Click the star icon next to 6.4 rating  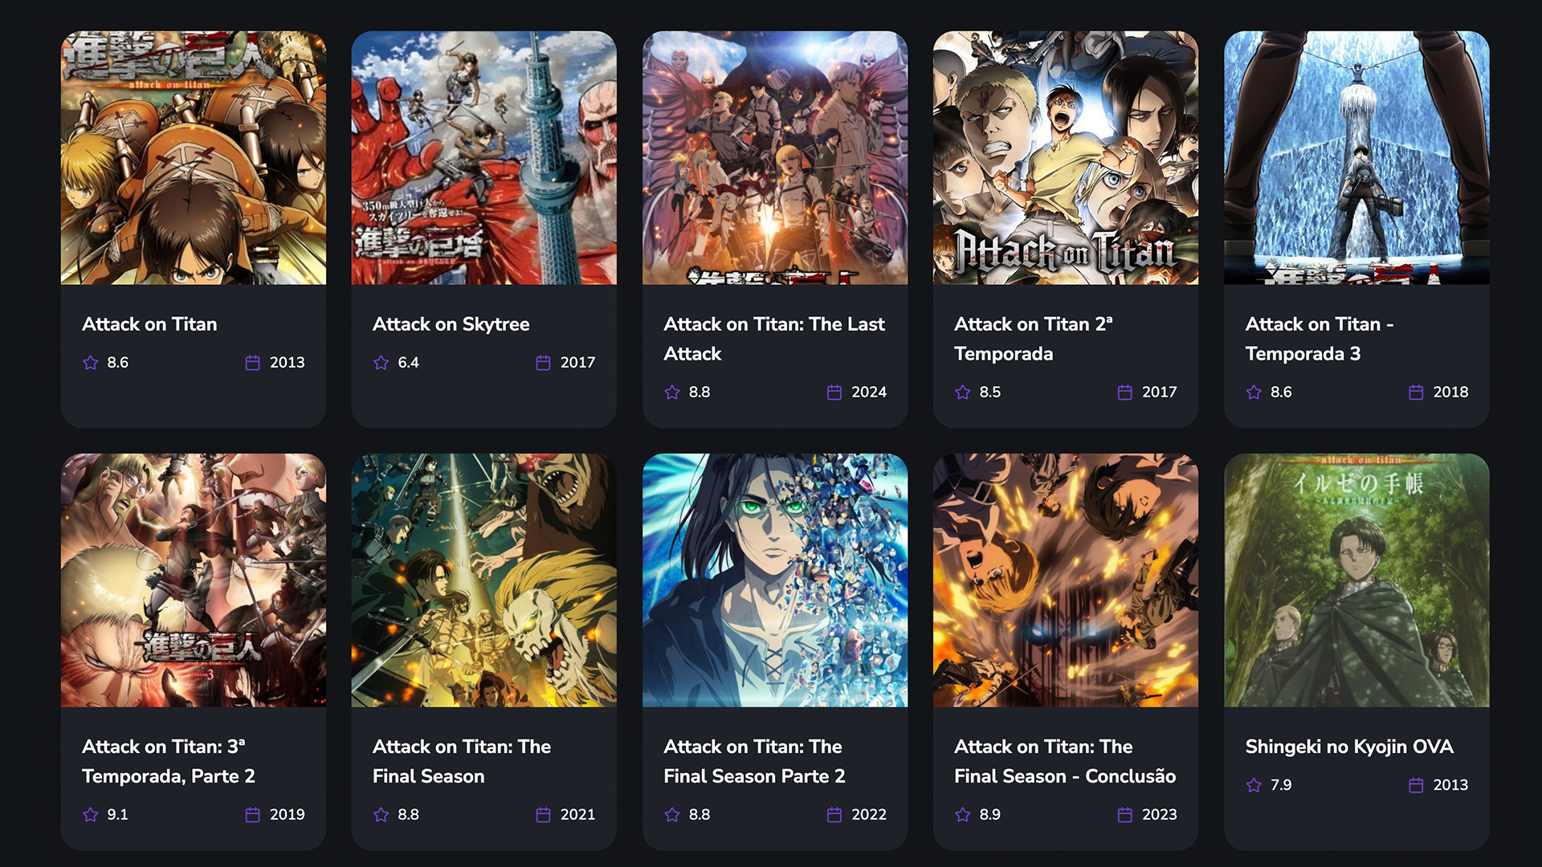(x=381, y=363)
